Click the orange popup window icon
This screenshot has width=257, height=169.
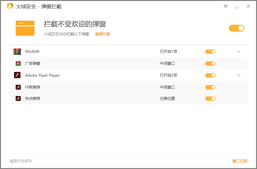pos(25,28)
